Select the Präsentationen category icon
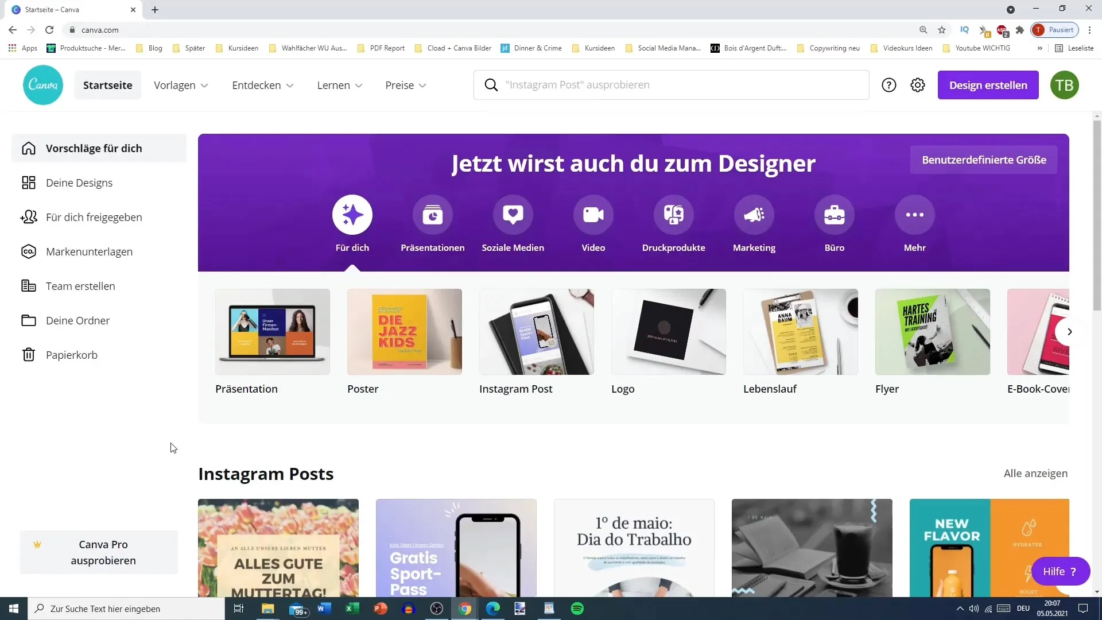Image resolution: width=1102 pixels, height=620 pixels. [x=433, y=215]
